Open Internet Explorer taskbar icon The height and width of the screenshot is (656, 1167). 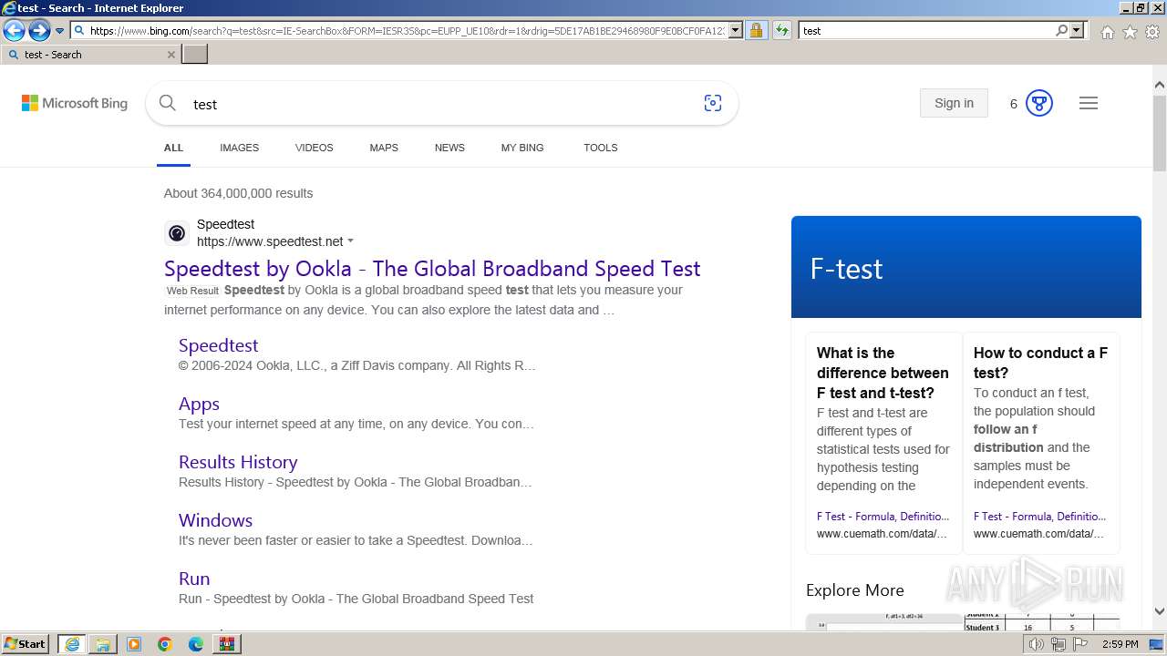click(x=72, y=644)
